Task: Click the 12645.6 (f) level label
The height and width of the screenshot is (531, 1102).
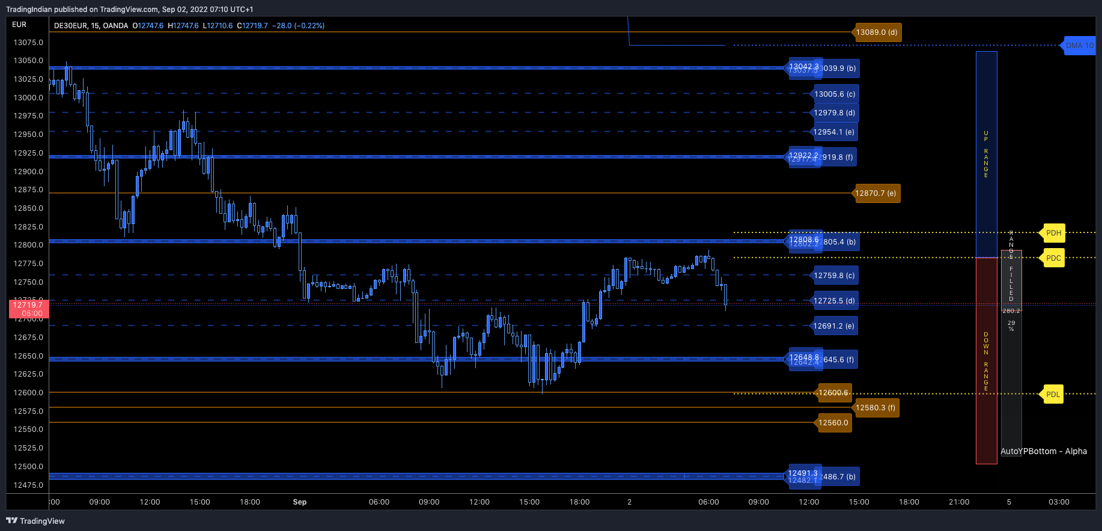Action: 839,360
